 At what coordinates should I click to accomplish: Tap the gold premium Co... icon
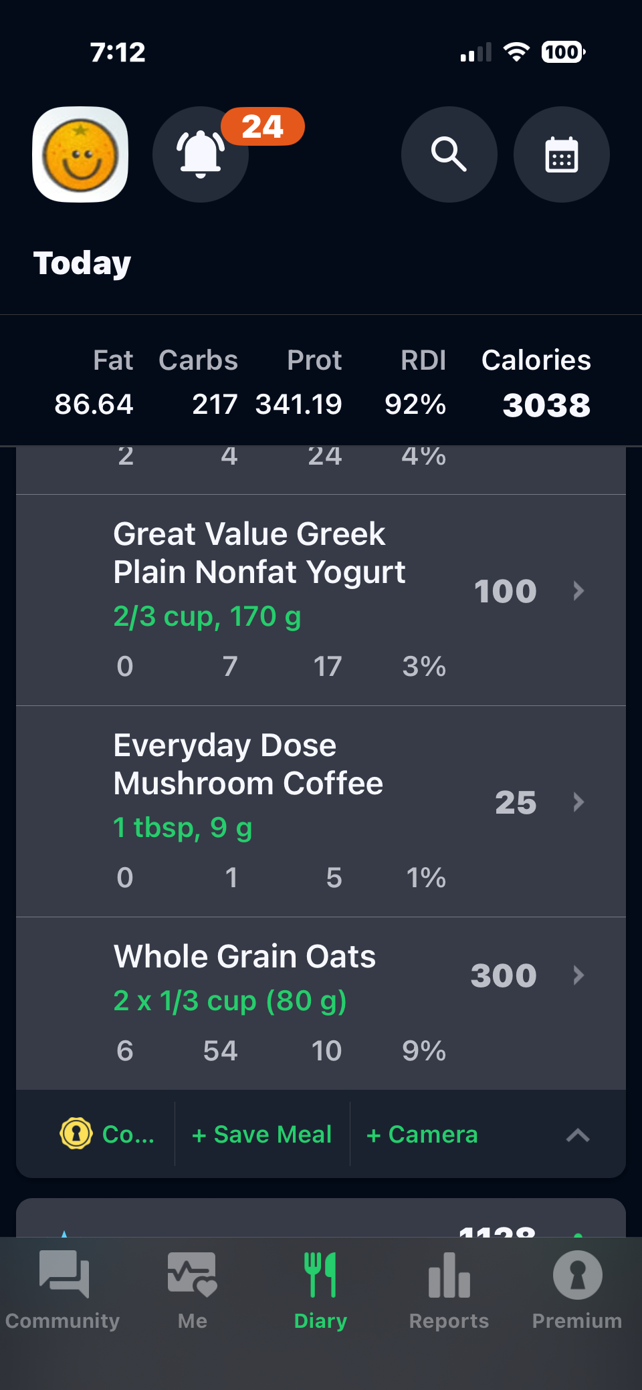tap(77, 1134)
